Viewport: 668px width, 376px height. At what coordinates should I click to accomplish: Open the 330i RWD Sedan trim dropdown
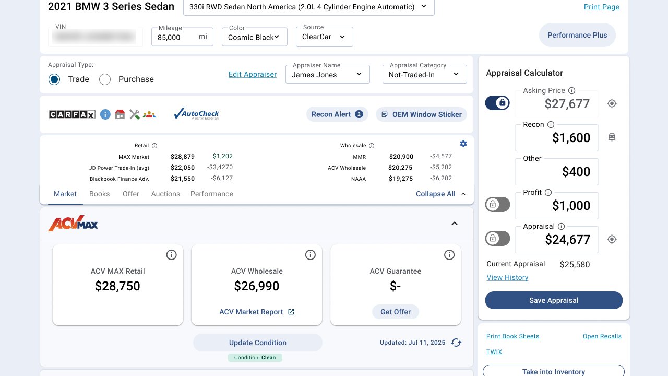(309, 7)
